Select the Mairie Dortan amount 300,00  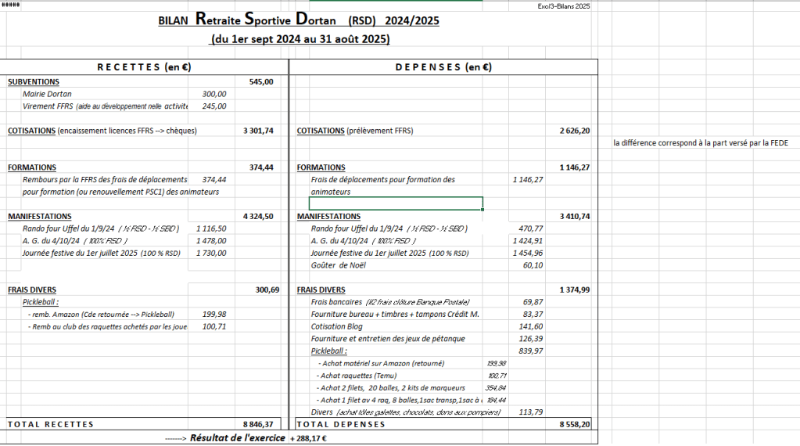[213, 94]
